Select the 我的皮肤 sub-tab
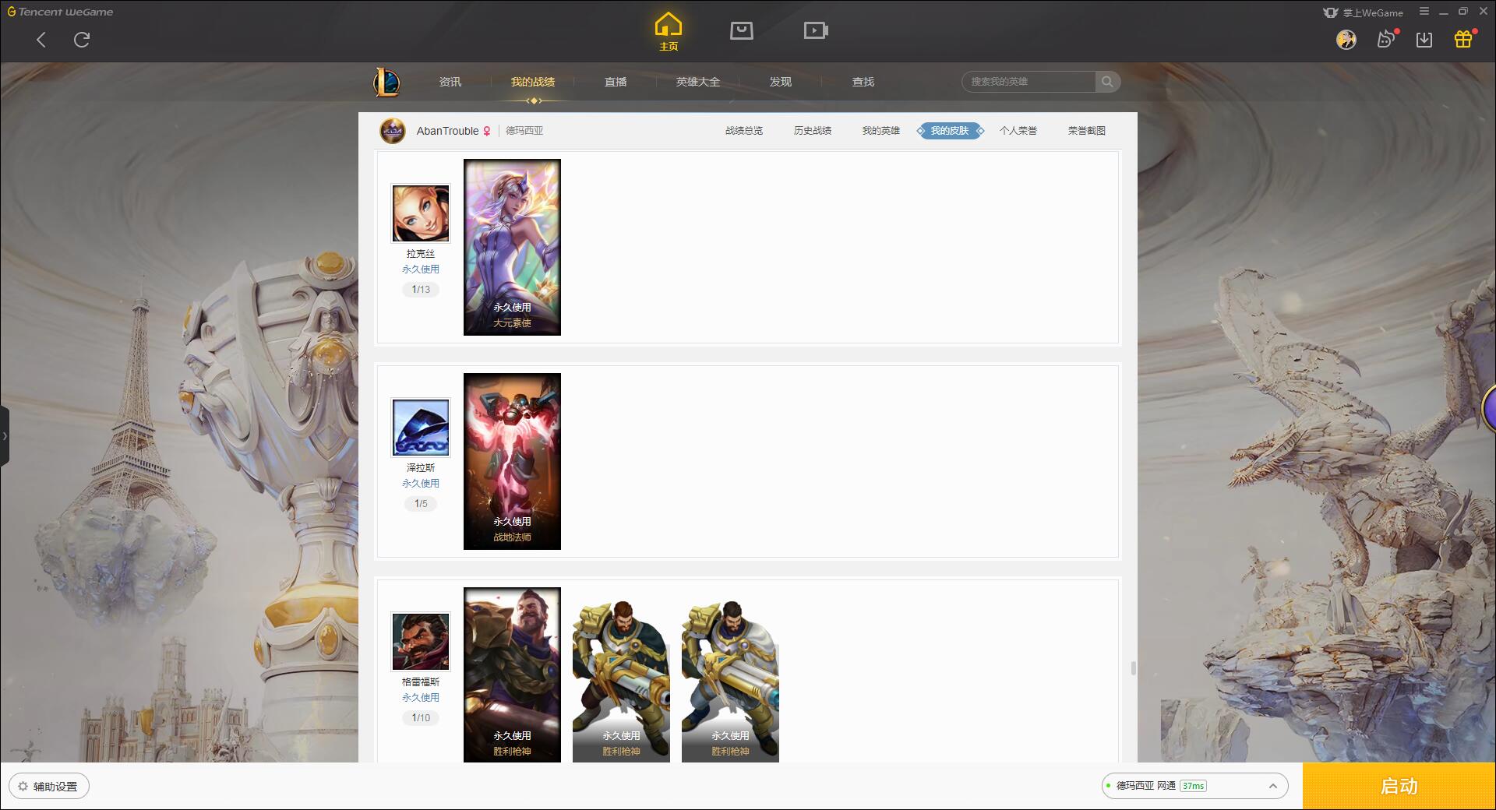The image size is (1496, 810). [x=950, y=131]
